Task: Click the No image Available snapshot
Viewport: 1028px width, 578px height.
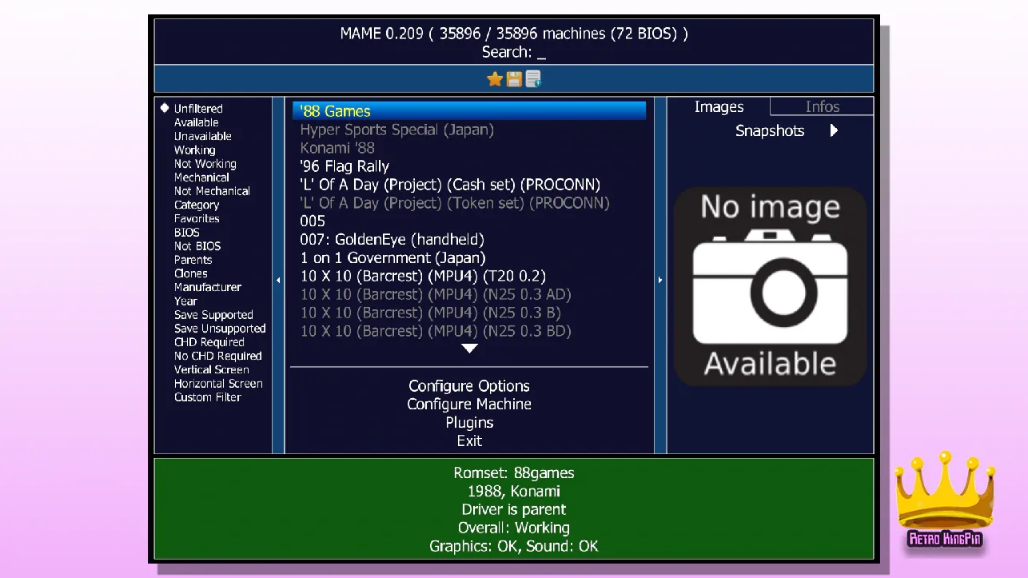Action: tap(771, 286)
